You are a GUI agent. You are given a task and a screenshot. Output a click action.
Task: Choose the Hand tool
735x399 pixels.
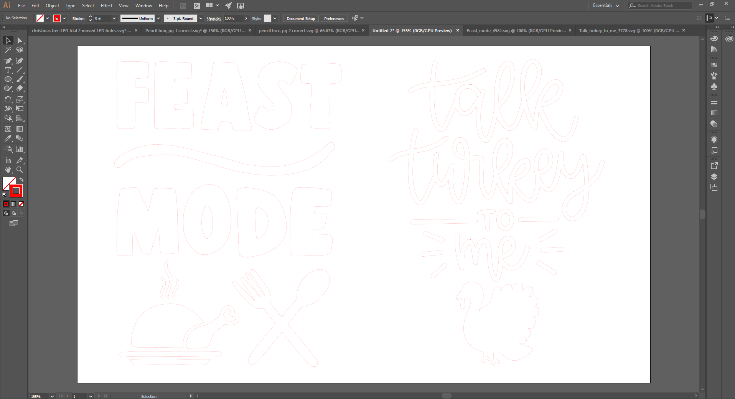click(x=8, y=170)
